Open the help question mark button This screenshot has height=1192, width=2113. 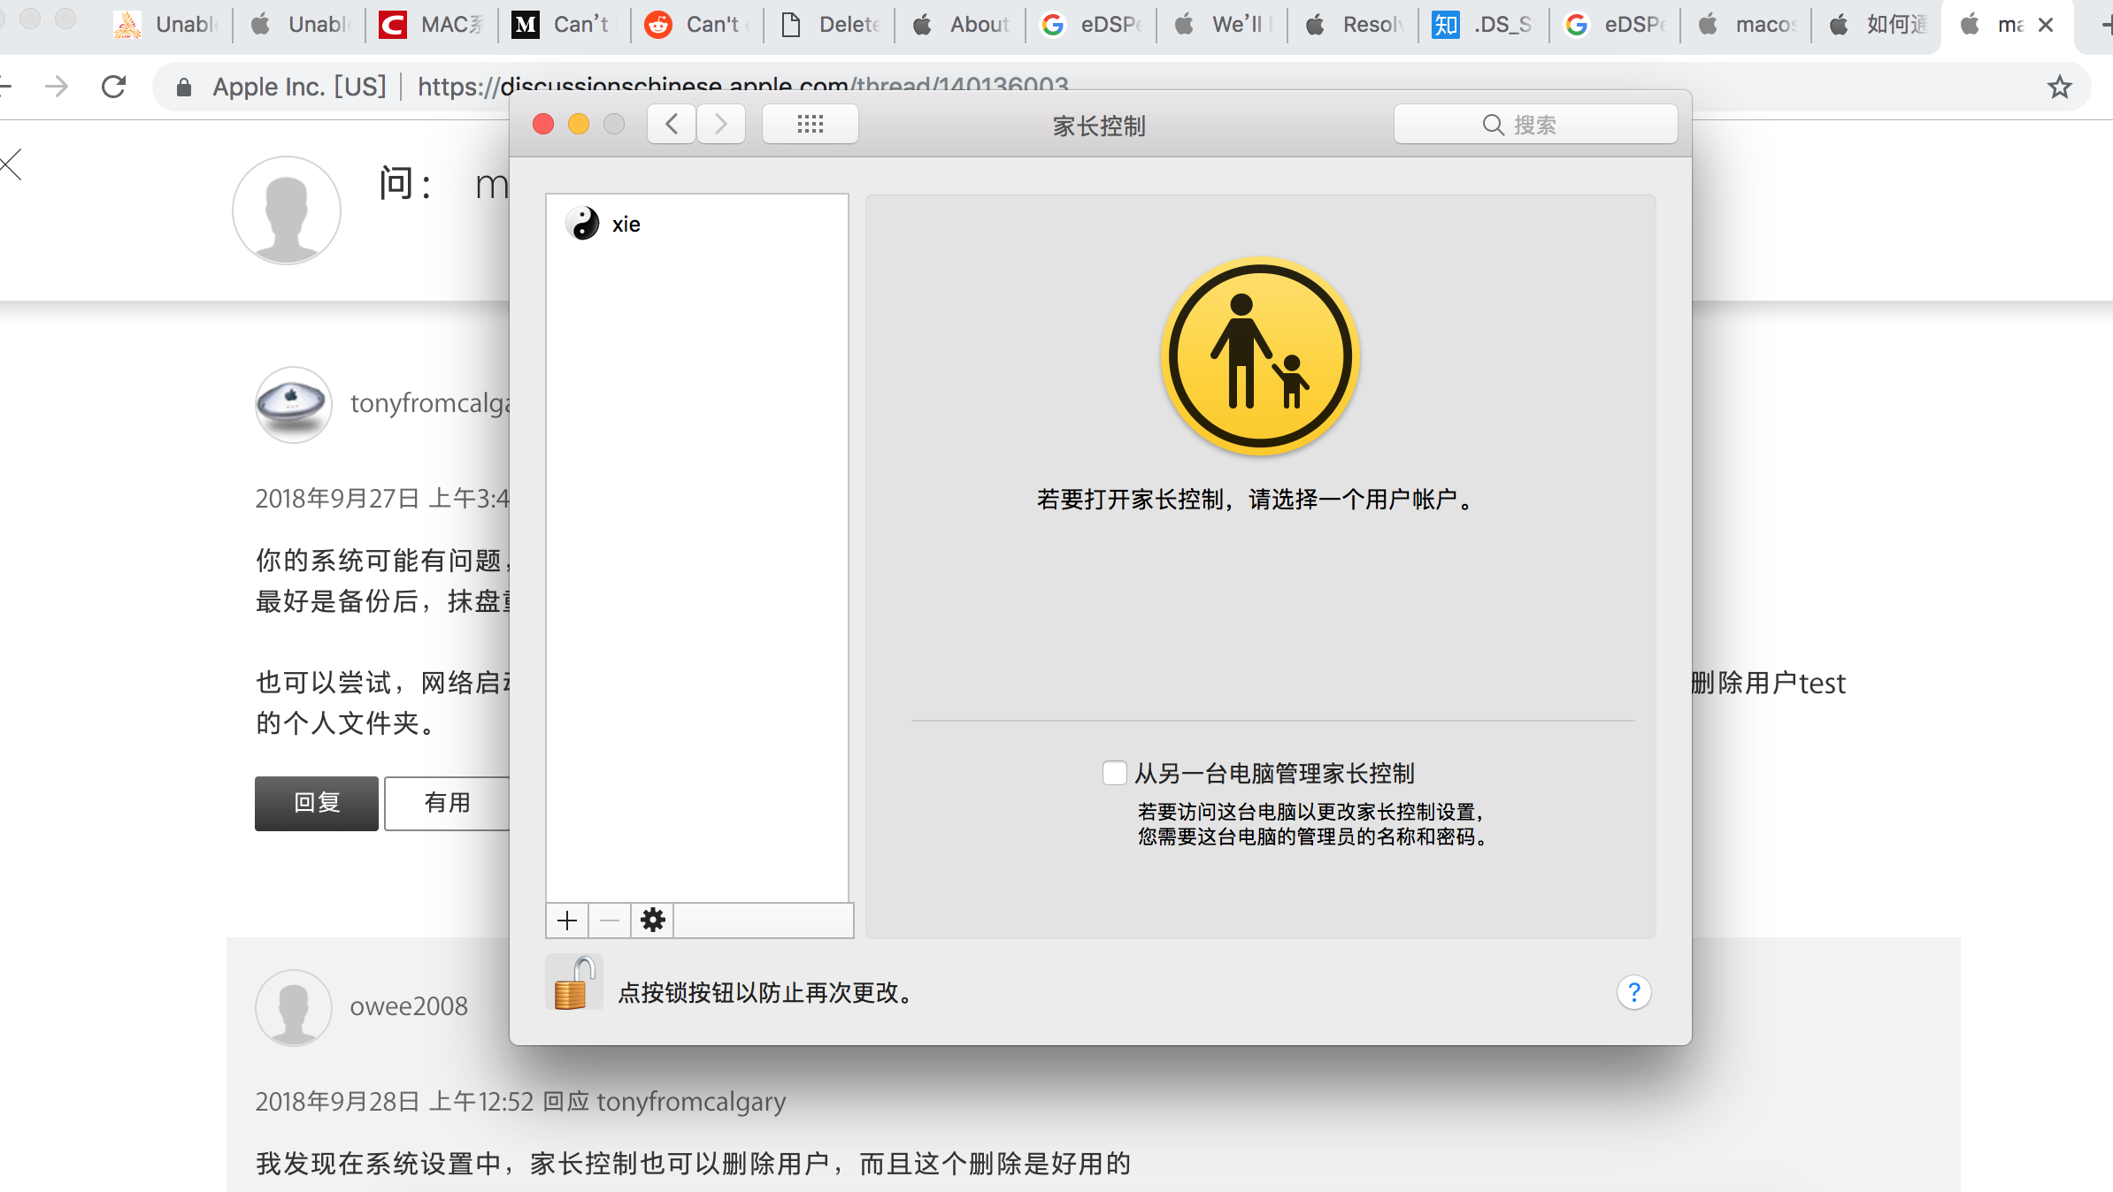pos(1633,992)
